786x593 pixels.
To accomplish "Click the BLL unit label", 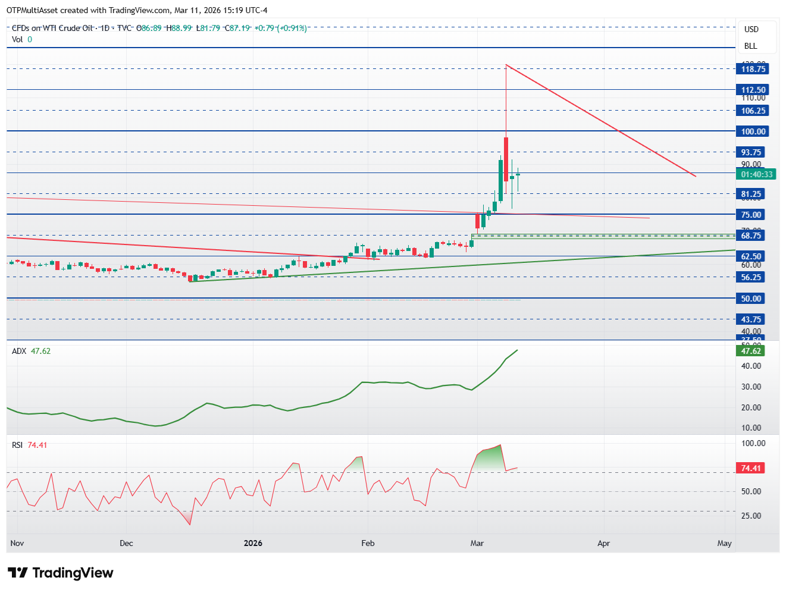I will click(x=750, y=46).
